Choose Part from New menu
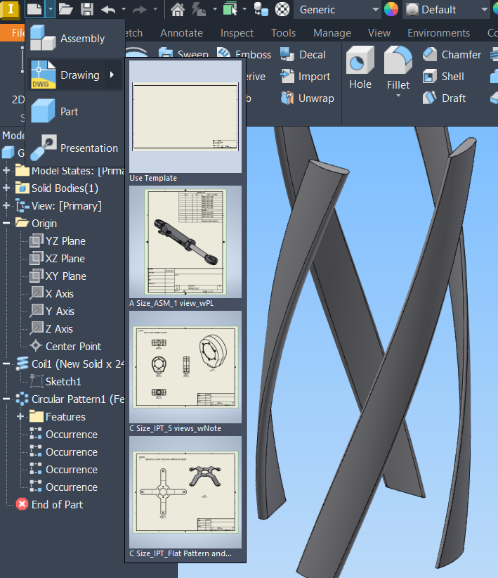Viewport: 498px width, 578px height. (x=74, y=111)
